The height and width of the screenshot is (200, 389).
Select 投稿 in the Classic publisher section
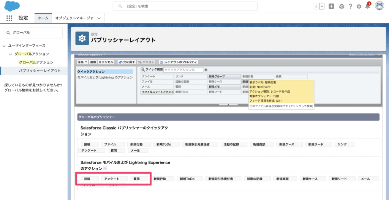click(90, 144)
